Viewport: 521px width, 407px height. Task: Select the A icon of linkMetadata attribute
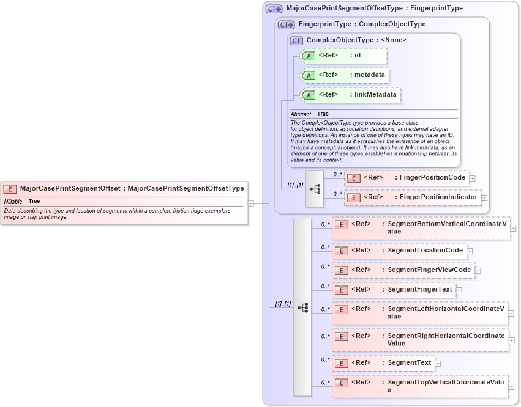(309, 95)
